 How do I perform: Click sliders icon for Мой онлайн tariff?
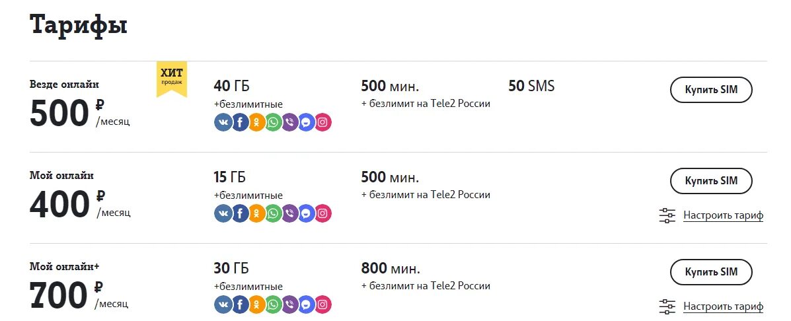667,215
